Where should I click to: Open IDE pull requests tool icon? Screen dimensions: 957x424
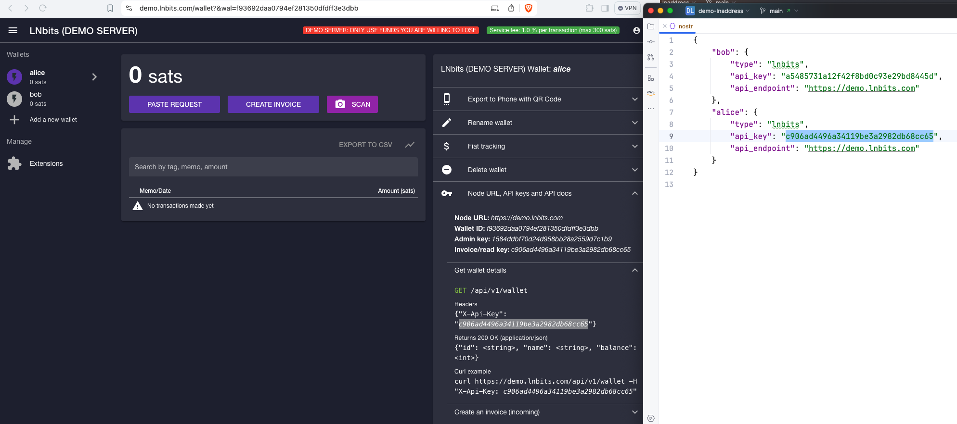tap(651, 57)
